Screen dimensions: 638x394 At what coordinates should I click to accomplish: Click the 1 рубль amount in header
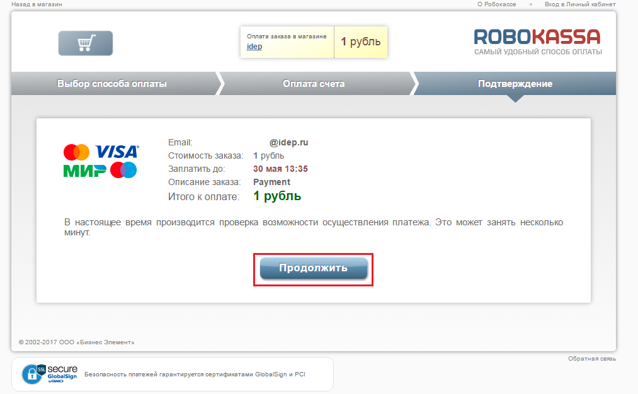tap(360, 42)
